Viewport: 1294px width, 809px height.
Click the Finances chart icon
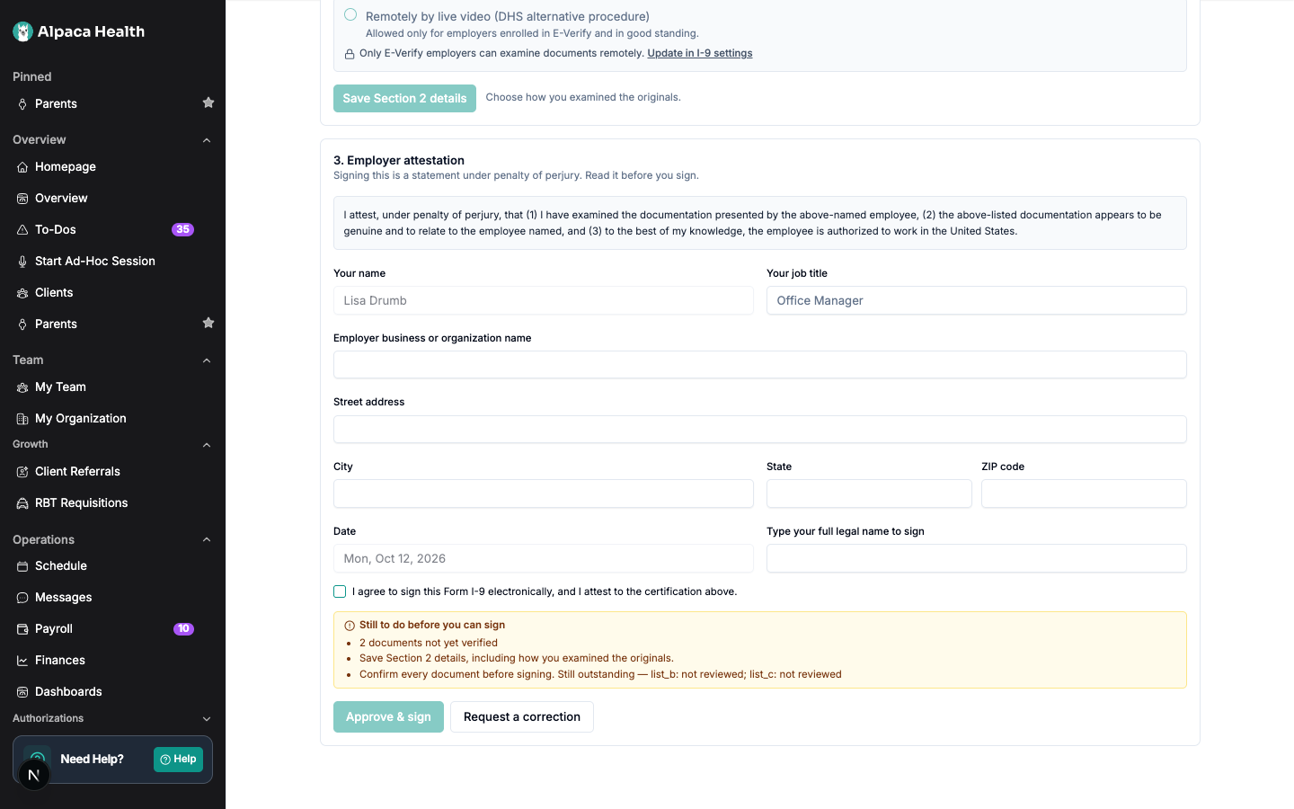point(22,661)
